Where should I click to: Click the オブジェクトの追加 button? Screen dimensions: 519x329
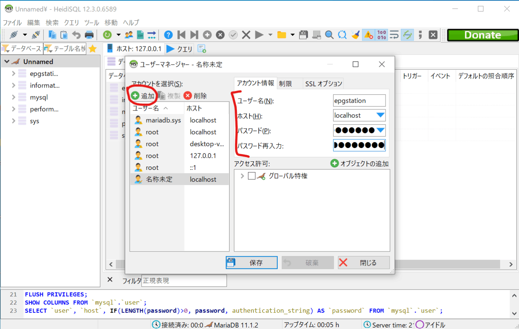tap(360, 164)
